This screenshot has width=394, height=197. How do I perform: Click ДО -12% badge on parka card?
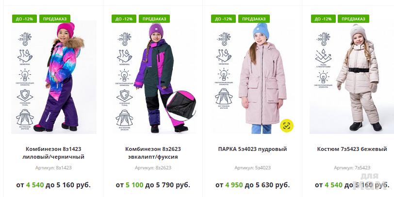click(223, 18)
